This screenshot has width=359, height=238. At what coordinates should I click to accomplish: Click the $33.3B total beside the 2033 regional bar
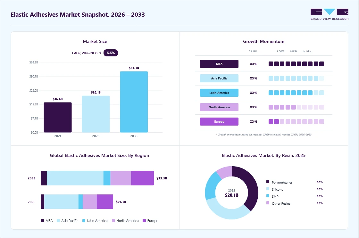pos(162,178)
